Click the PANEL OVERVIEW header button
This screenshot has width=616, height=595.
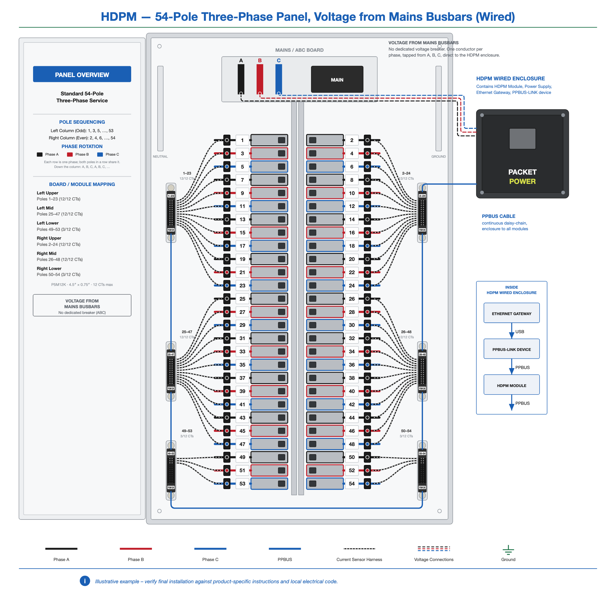(x=82, y=74)
